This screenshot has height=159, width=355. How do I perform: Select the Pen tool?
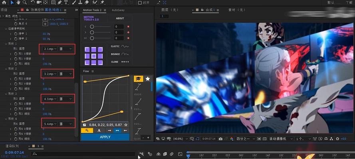(x=60, y=2)
